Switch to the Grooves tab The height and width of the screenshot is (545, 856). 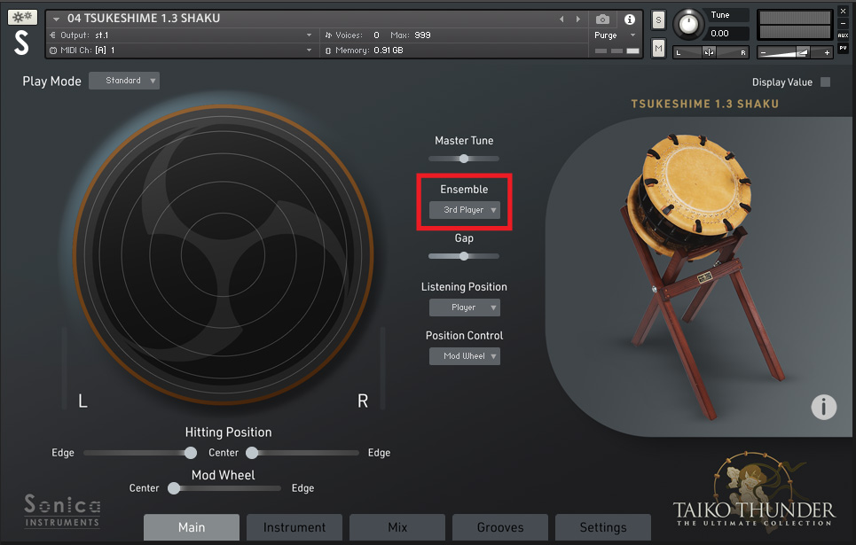click(500, 527)
